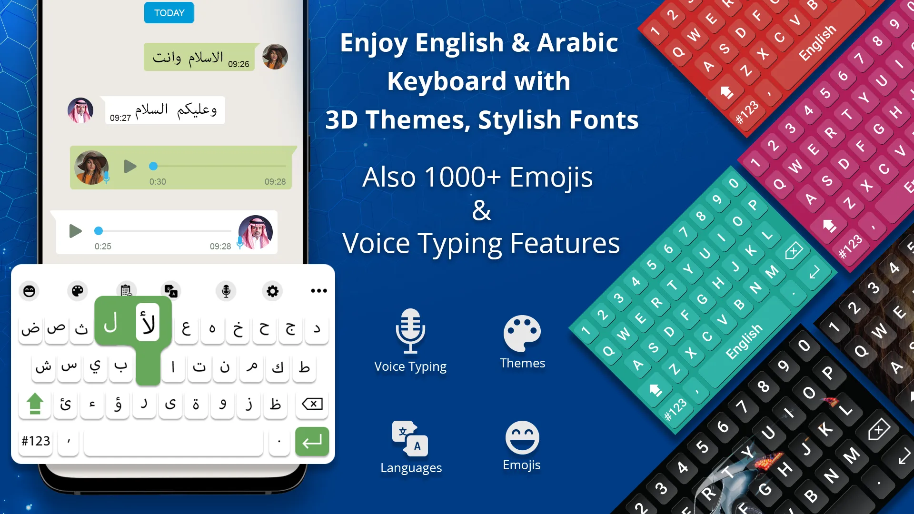Play the voice message at 09:28

pos(75,230)
